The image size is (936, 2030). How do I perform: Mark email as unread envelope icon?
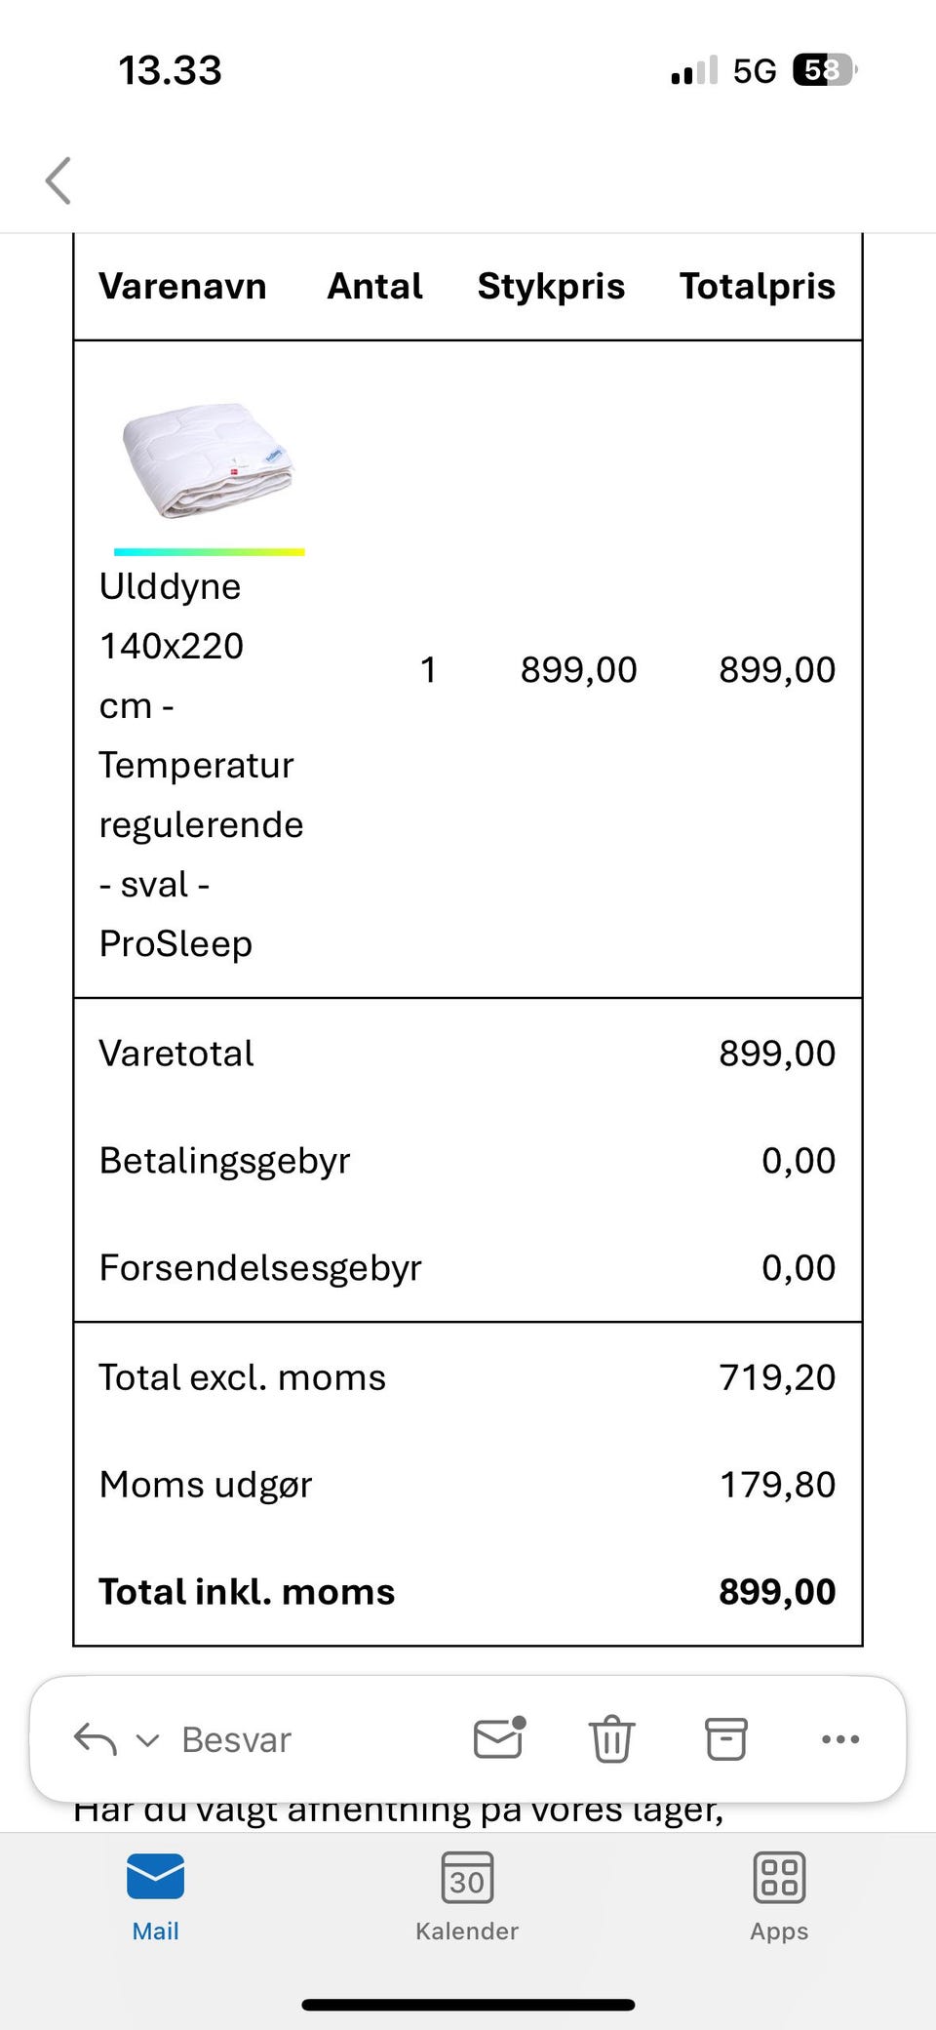[x=499, y=1738]
